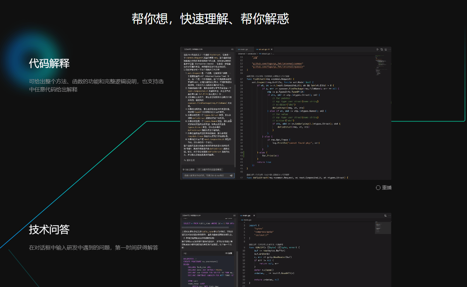Select the struct.go tab
Viewport: 467px width, 287px height.
pyautogui.click(x=263, y=49)
